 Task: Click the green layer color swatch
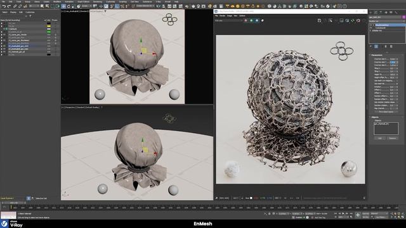point(49,32)
